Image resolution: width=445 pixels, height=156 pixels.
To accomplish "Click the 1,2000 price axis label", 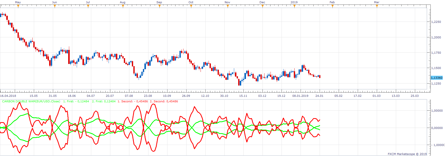I will (436, 37).
